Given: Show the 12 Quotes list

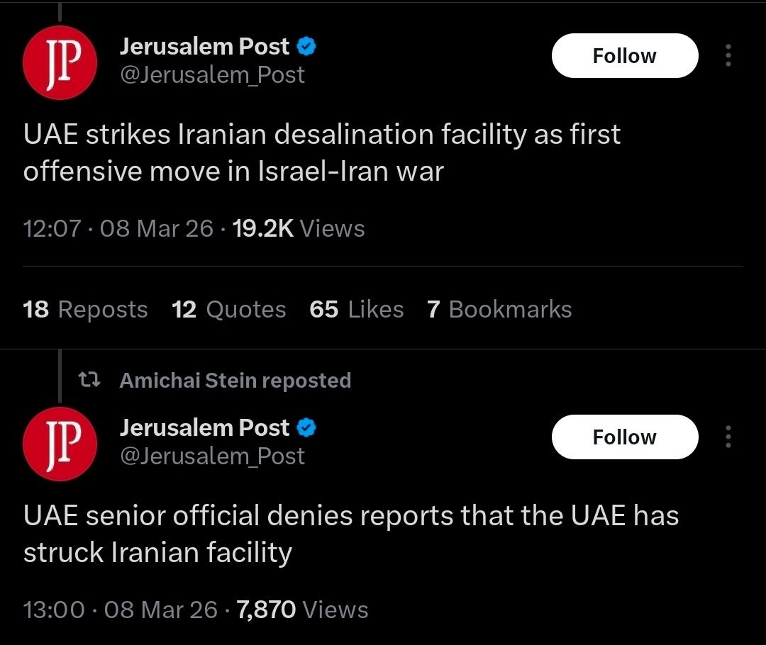Looking at the screenshot, I should (x=228, y=309).
